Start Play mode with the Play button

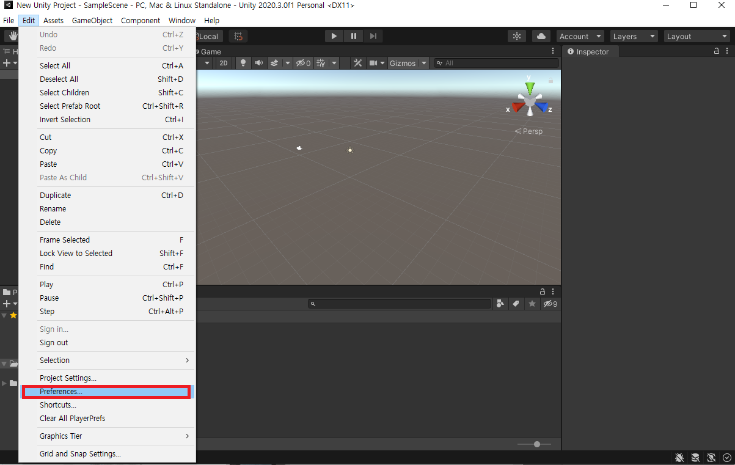point(334,37)
